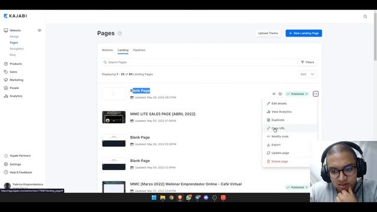Click the help icon next to Pages title
Screen dimensions: 377x212
pos(120,34)
